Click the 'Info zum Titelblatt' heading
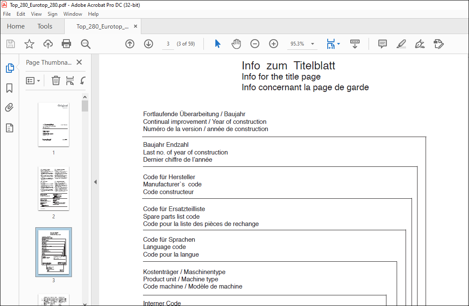 tap(289, 66)
